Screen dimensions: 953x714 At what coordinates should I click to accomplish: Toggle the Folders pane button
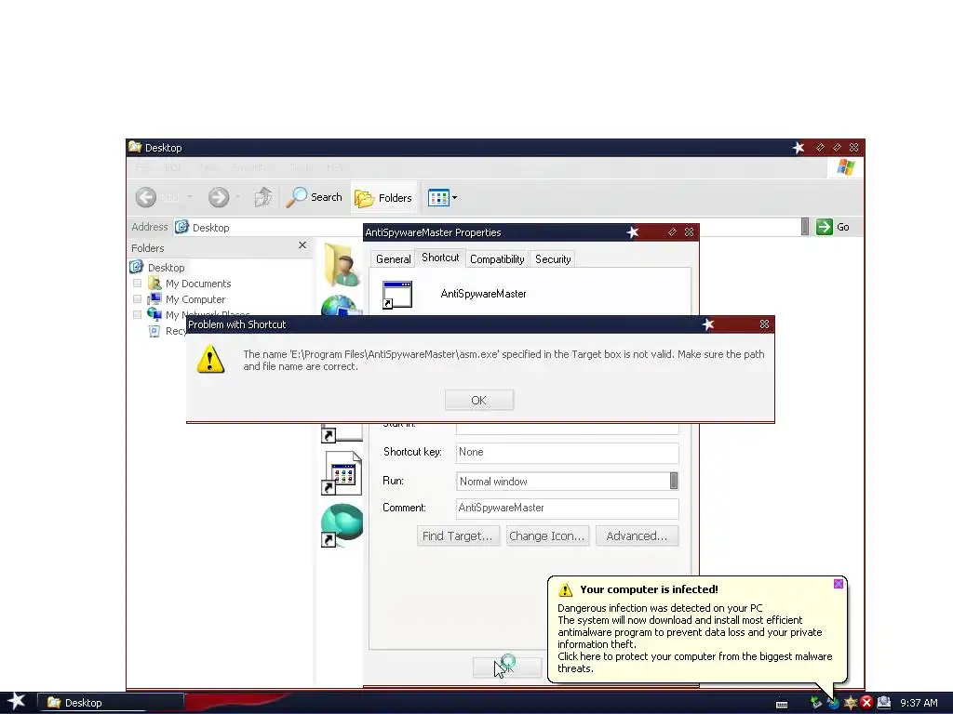coord(383,197)
